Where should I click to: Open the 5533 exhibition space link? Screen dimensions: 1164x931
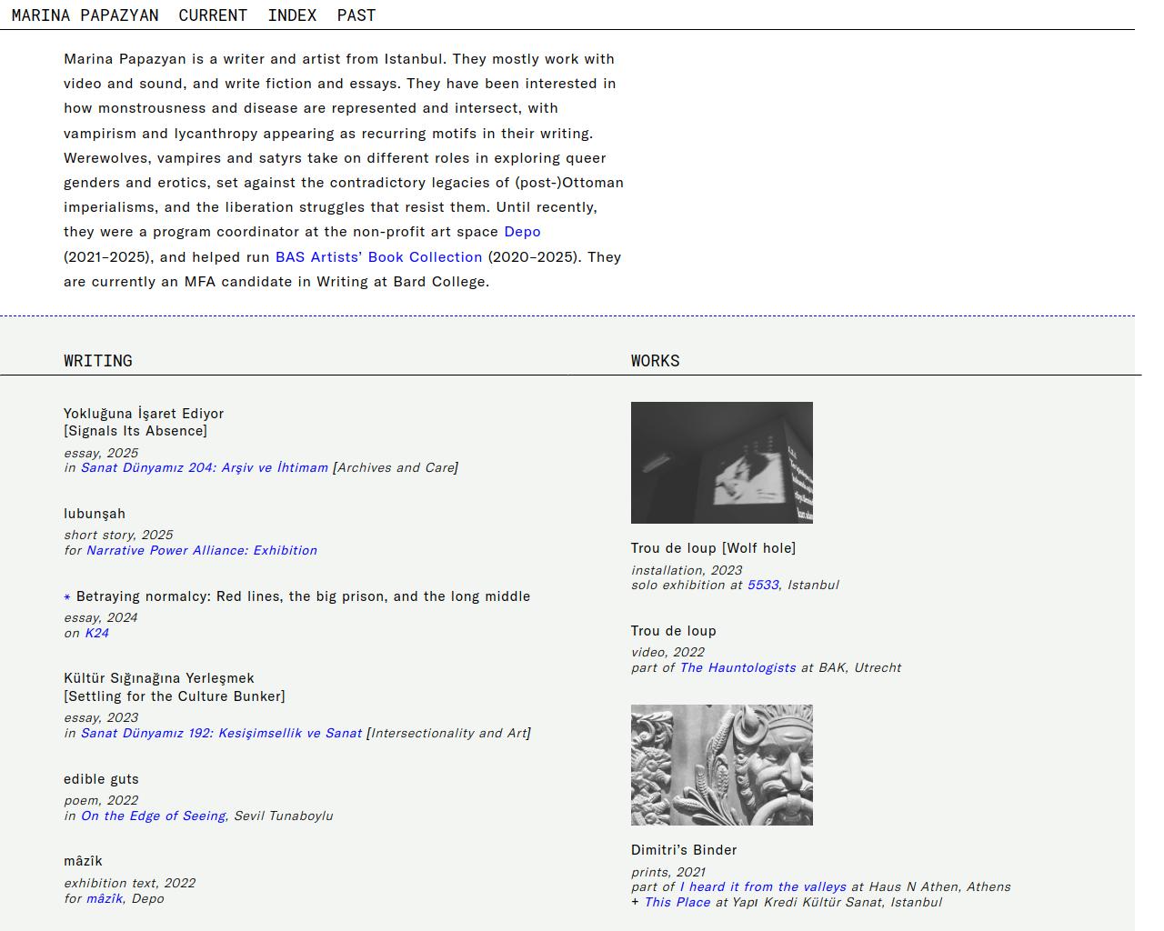tap(762, 586)
